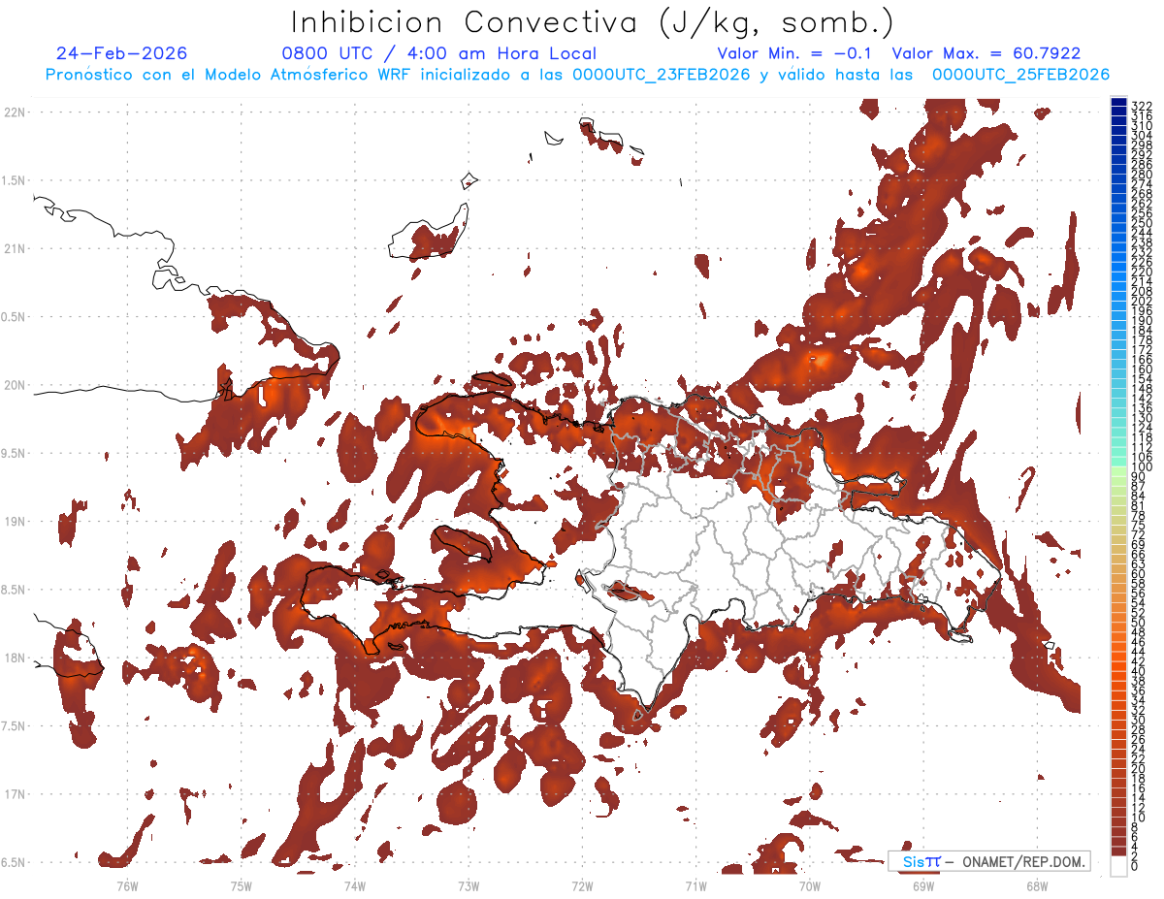
Task: Click the "SisTT - ONAMET/REP.DOM." credit box
Action: click(989, 861)
